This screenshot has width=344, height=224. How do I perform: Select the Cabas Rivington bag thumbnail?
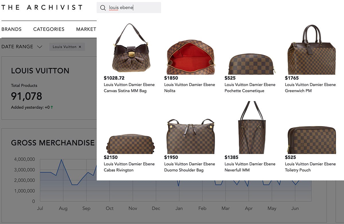(130, 144)
